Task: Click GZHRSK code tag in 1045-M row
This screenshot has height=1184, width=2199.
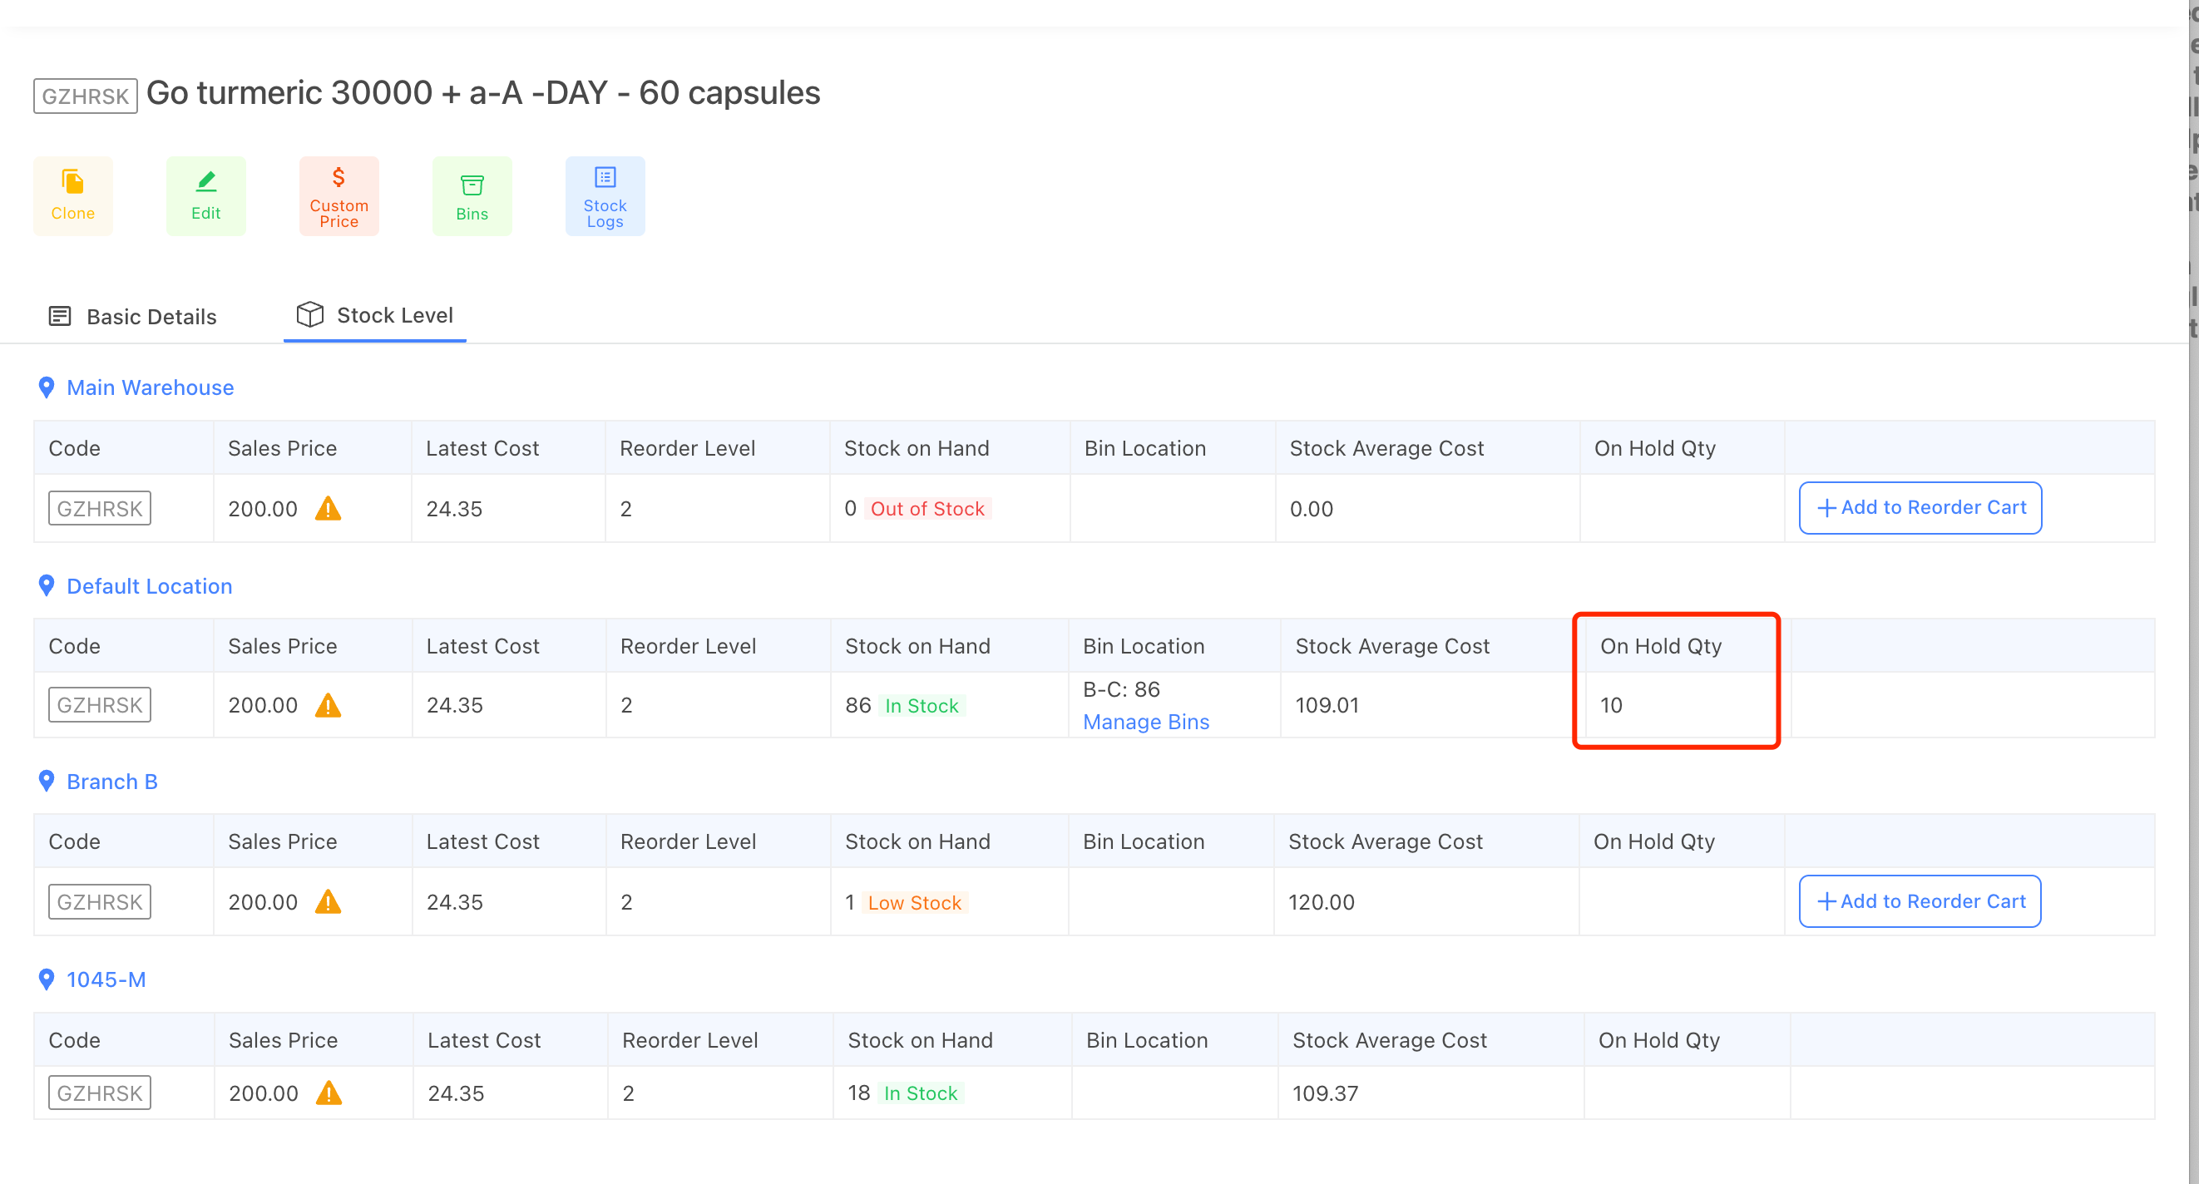Action: (x=100, y=1093)
